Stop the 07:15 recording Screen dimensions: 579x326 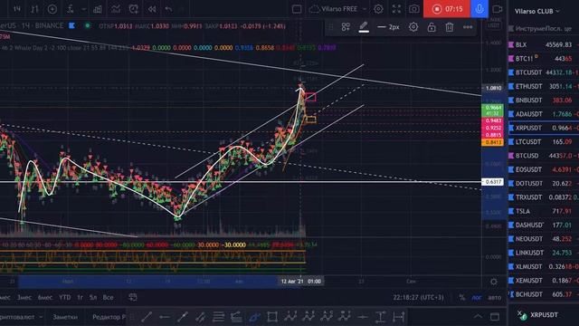tap(446, 9)
